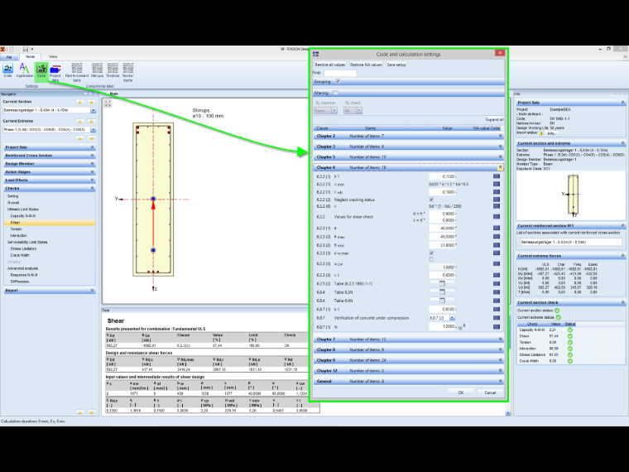Confirm dialog with OK button
The width and height of the screenshot is (629, 472).
coord(460,393)
